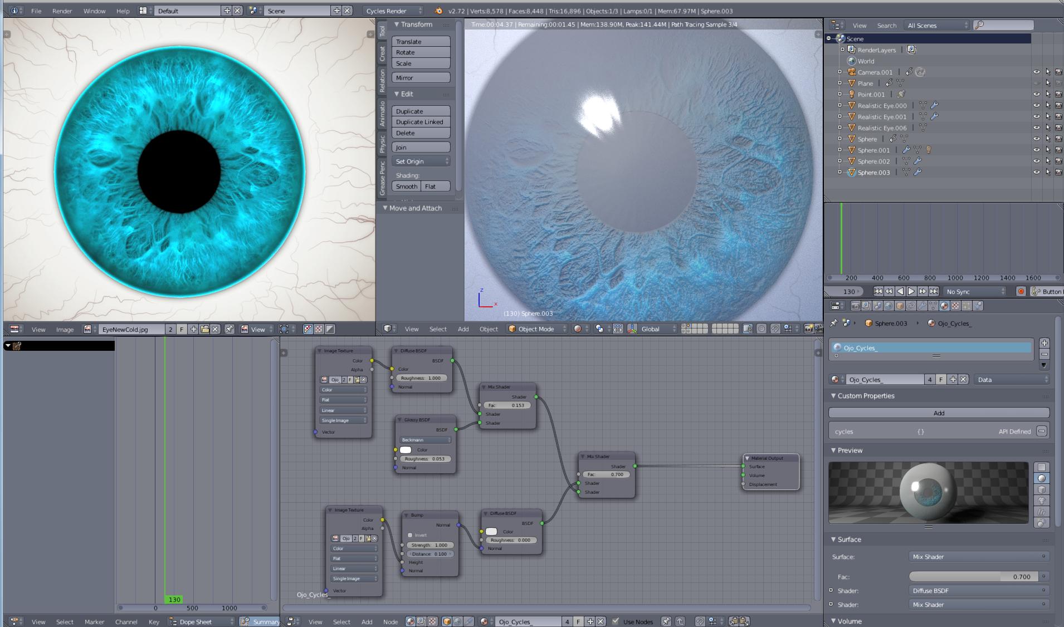This screenshot has width=1064, height=627.
Task: Toggle Invert checkbox in Bump node
Action: 410,535
